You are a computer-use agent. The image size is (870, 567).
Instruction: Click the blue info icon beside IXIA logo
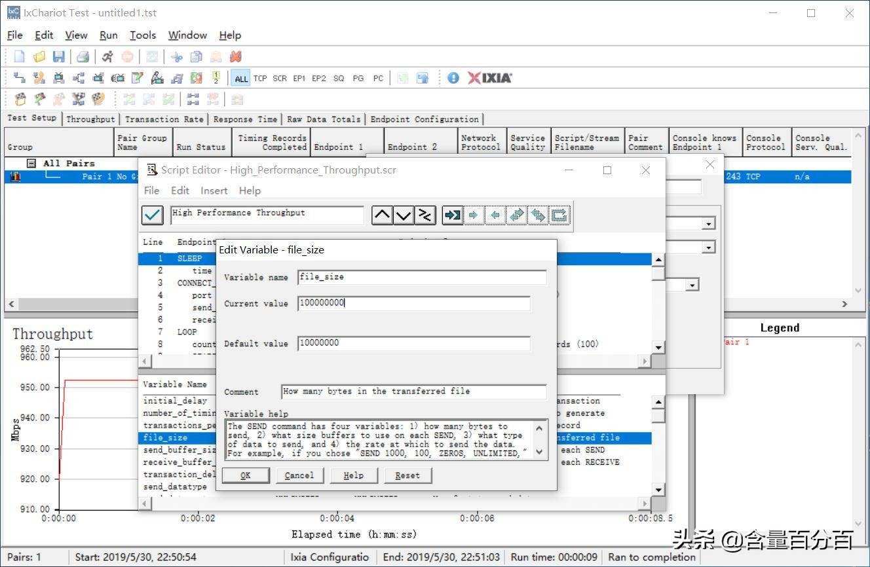pos(453,78)
